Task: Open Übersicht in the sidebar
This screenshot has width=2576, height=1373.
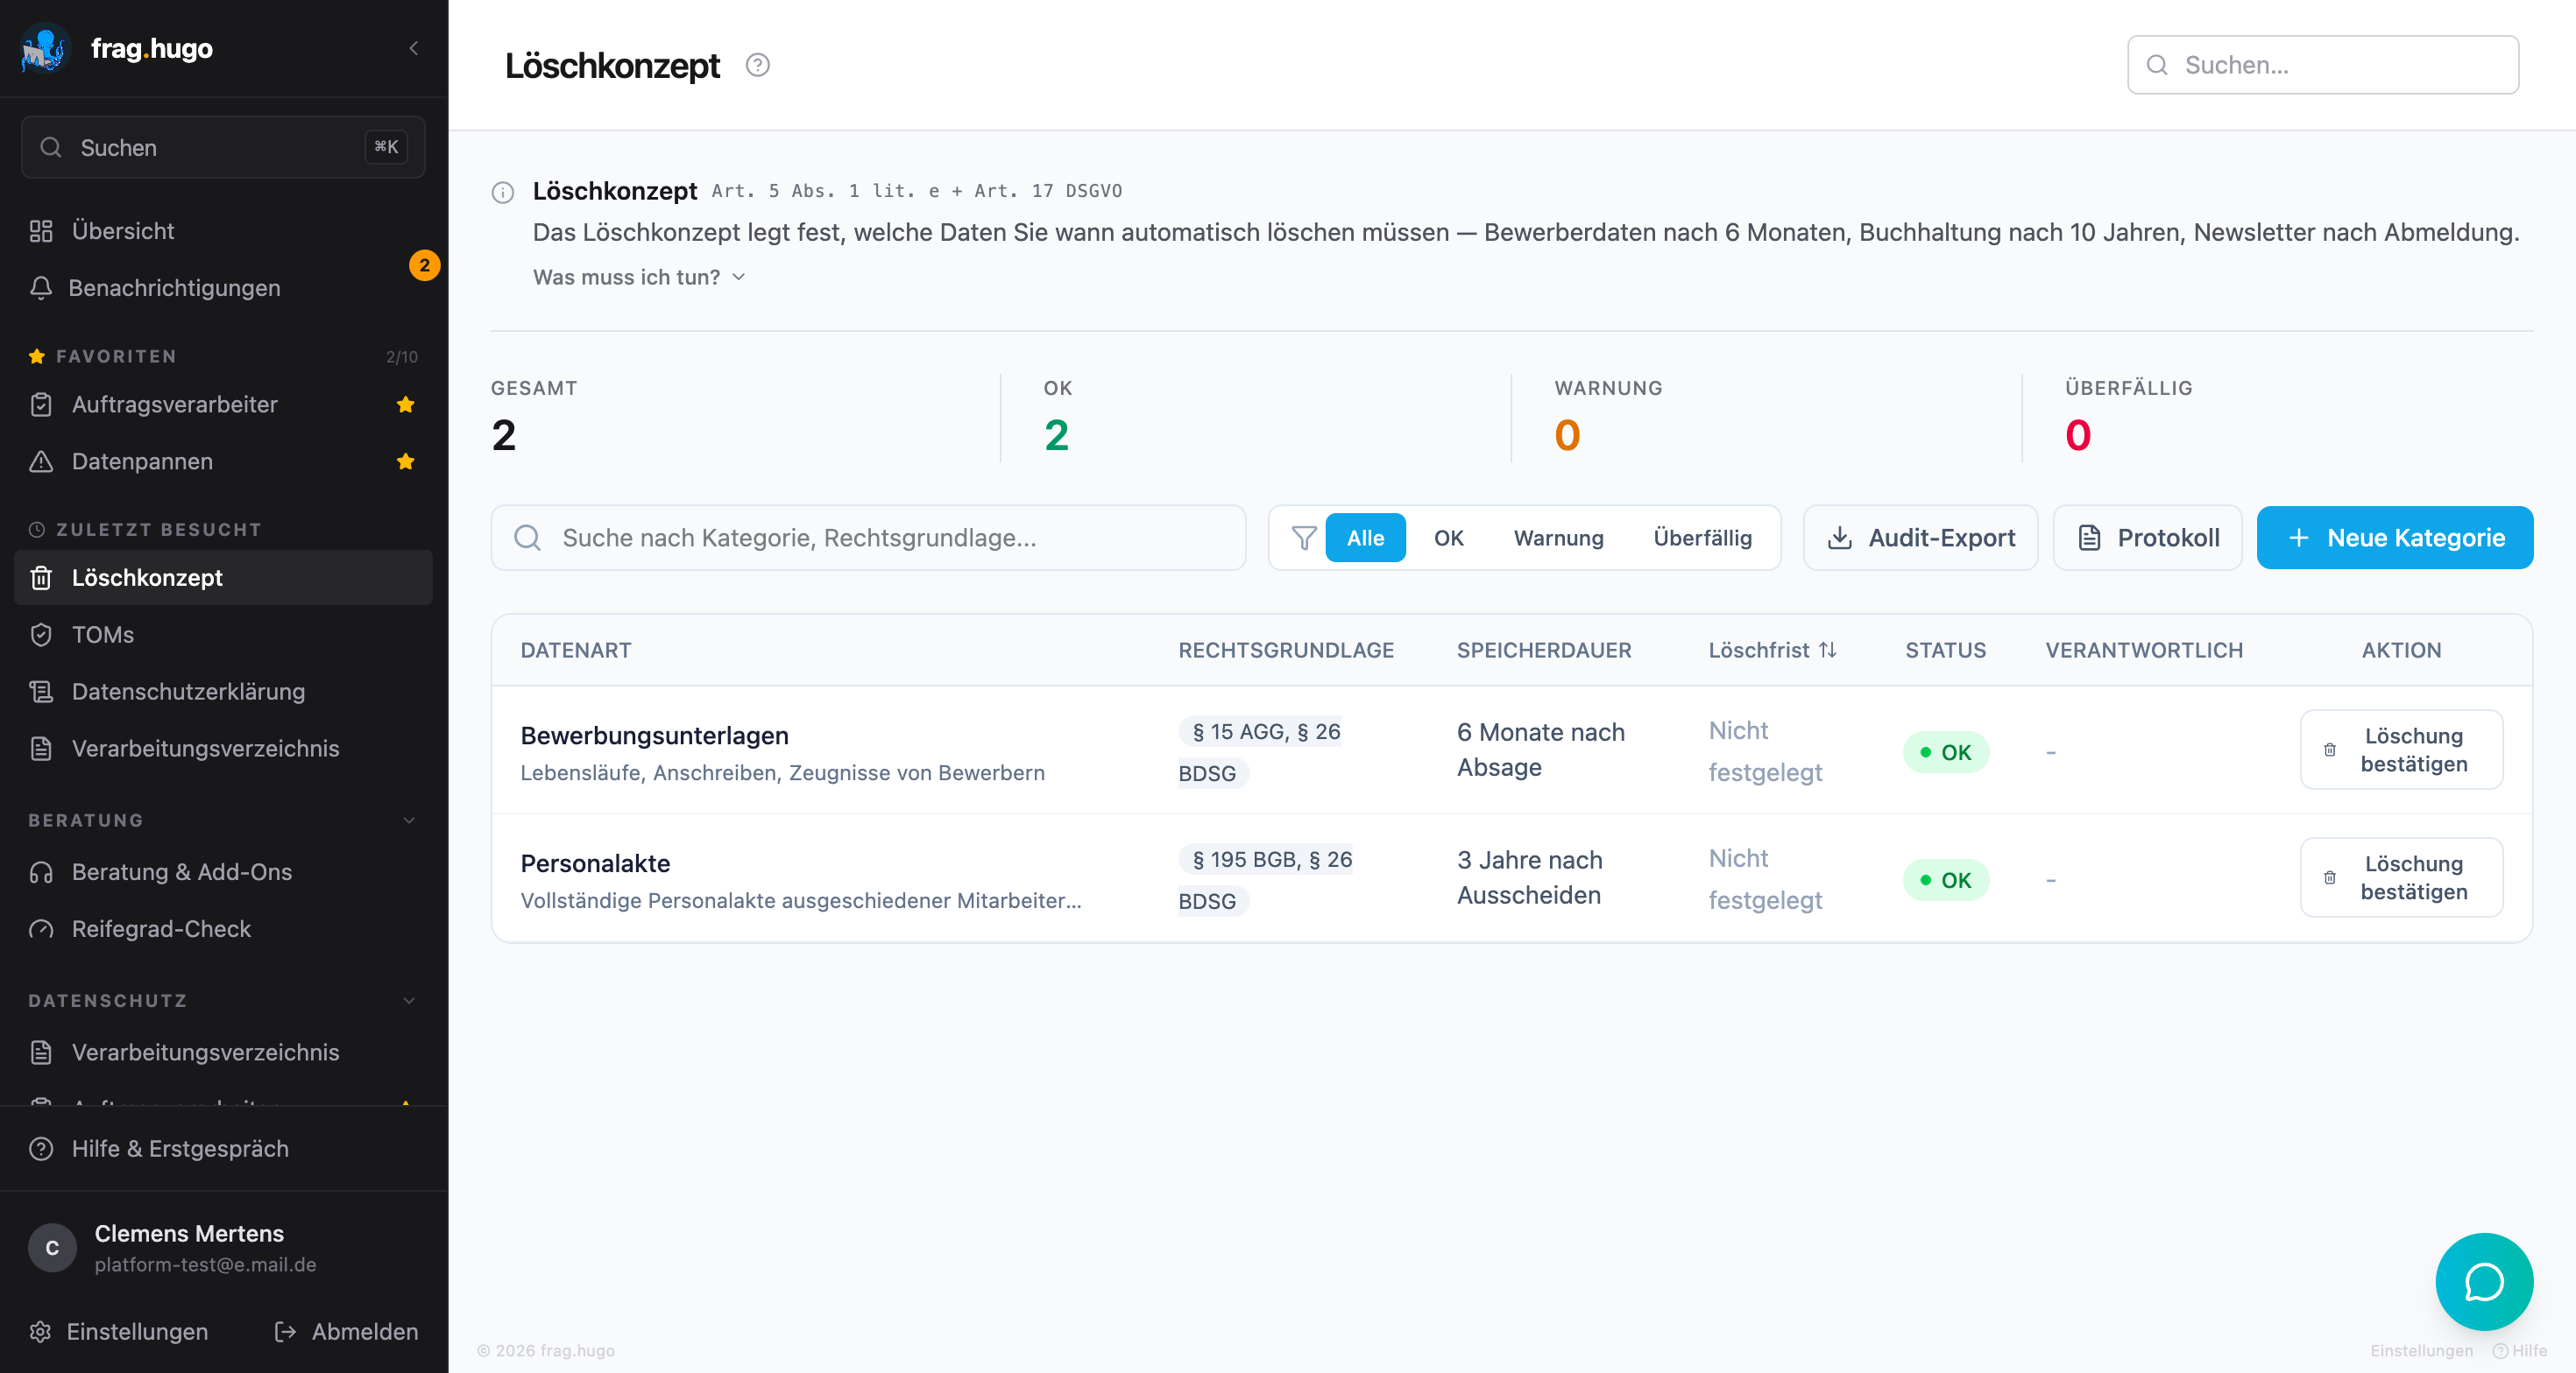Action: [x=223, y=231]
